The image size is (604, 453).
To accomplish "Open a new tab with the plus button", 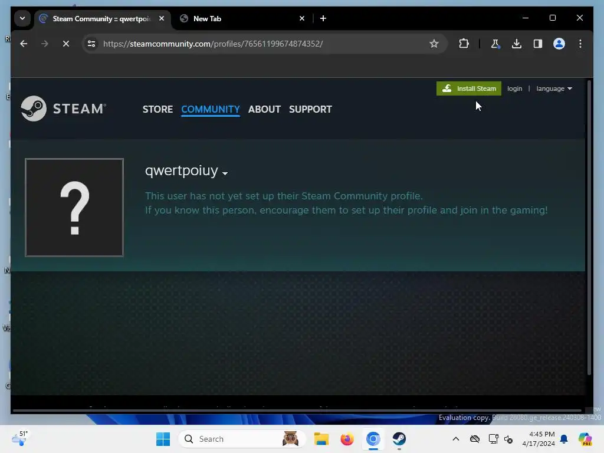I will (x=323, y=18).
